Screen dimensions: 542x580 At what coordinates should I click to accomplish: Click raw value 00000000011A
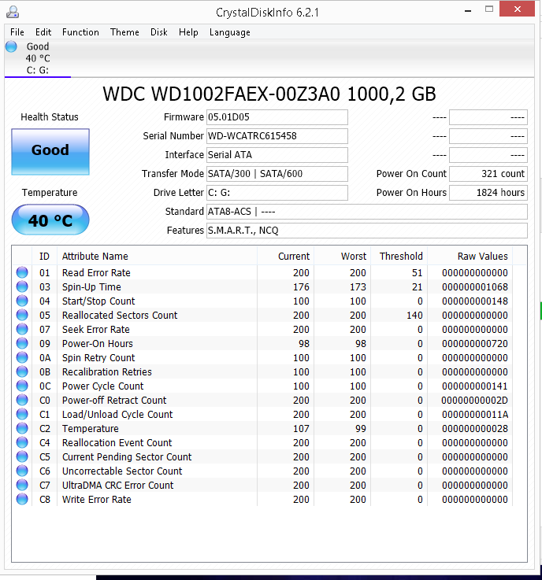(x=475, y=414)
